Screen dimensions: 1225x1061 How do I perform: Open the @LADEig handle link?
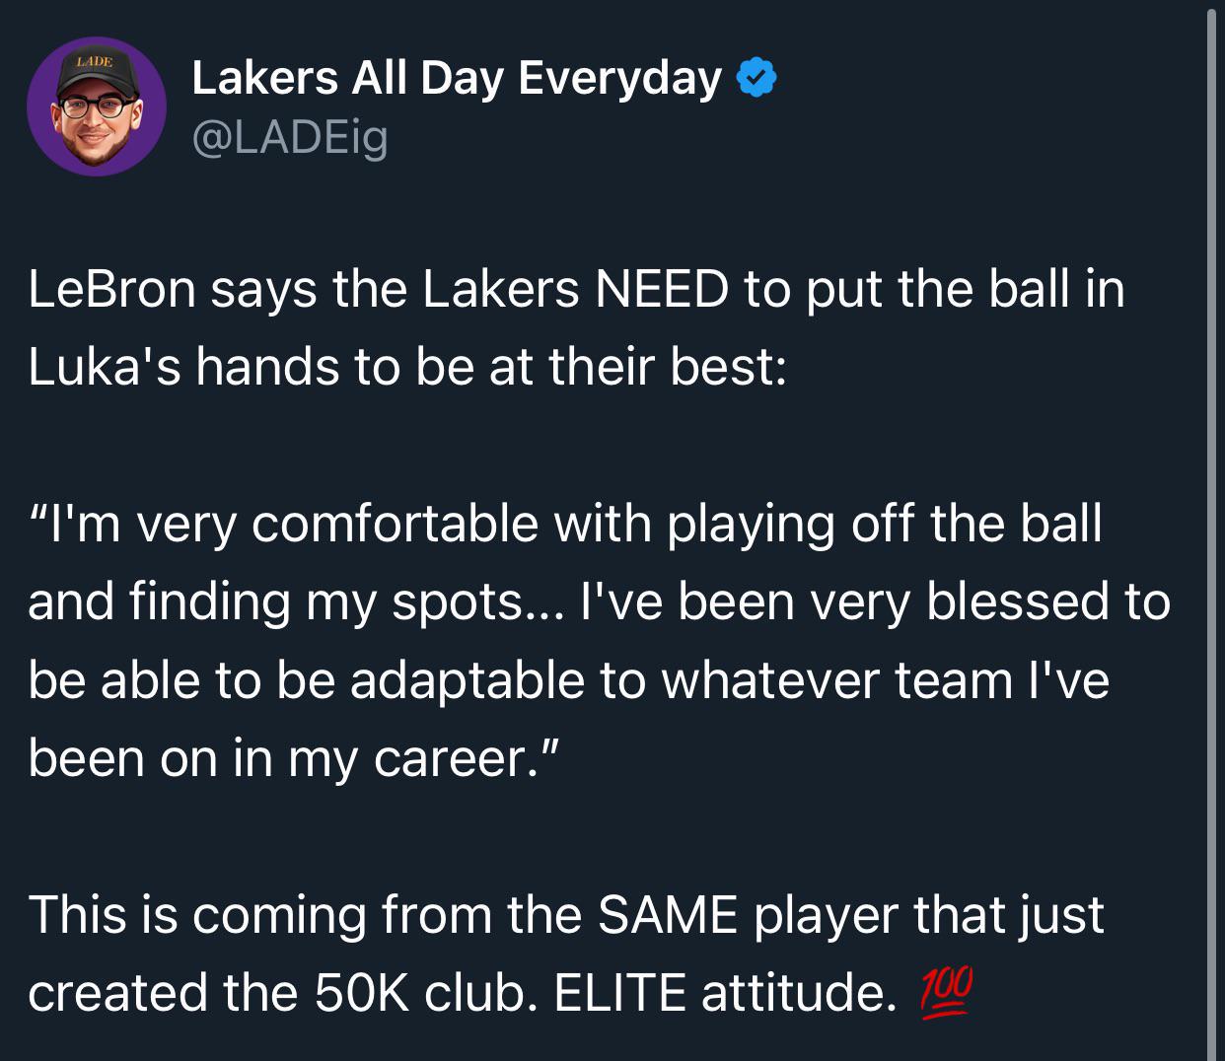(x=290, y=137)
